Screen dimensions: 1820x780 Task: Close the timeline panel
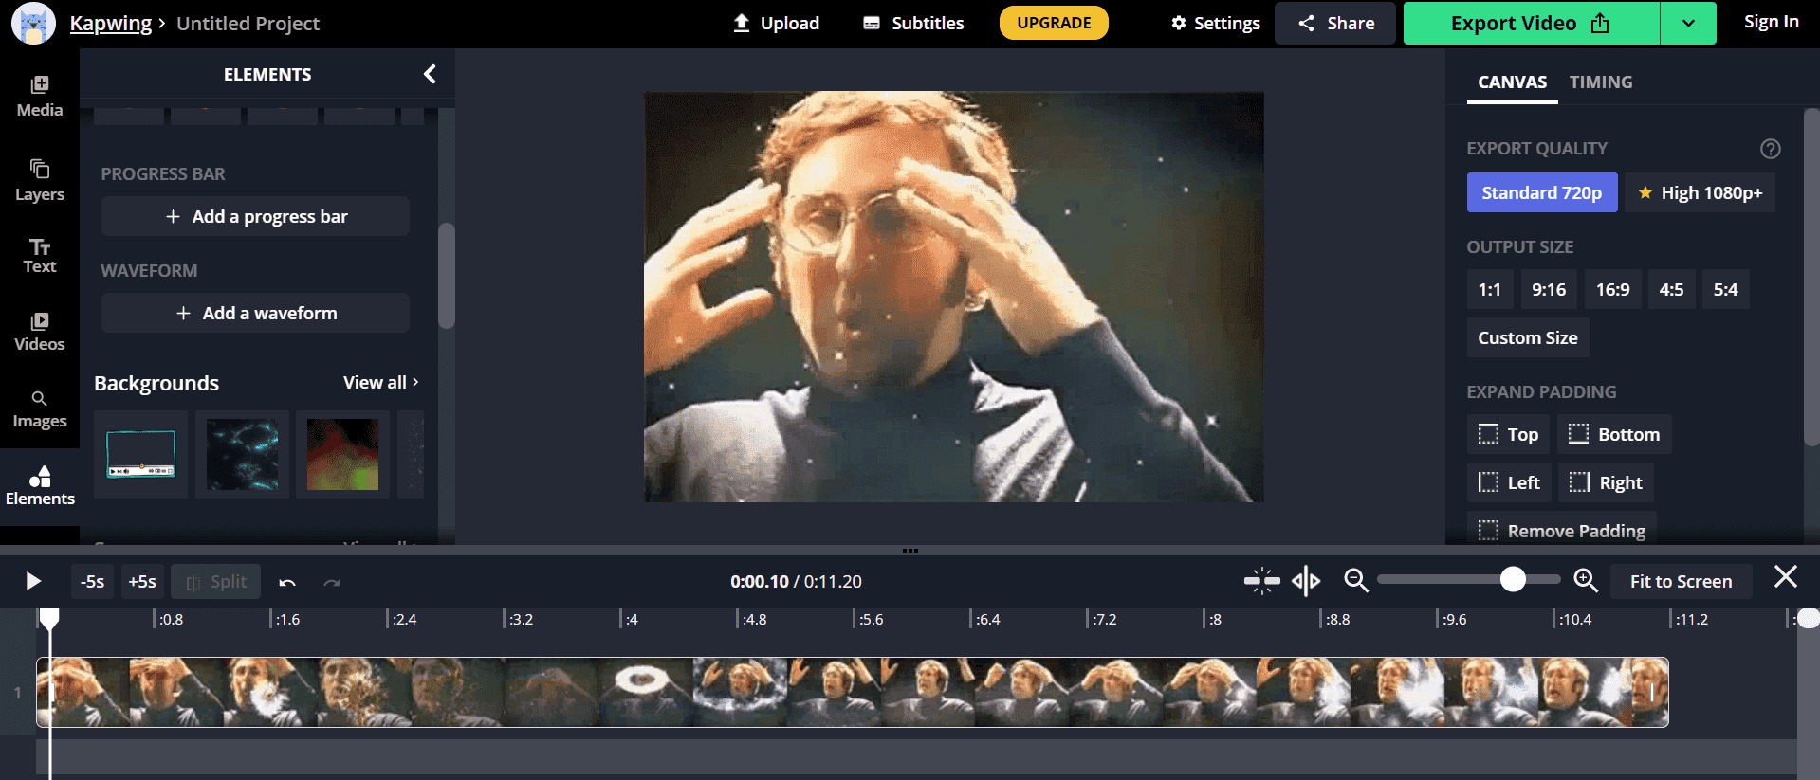pos(1785,576)
